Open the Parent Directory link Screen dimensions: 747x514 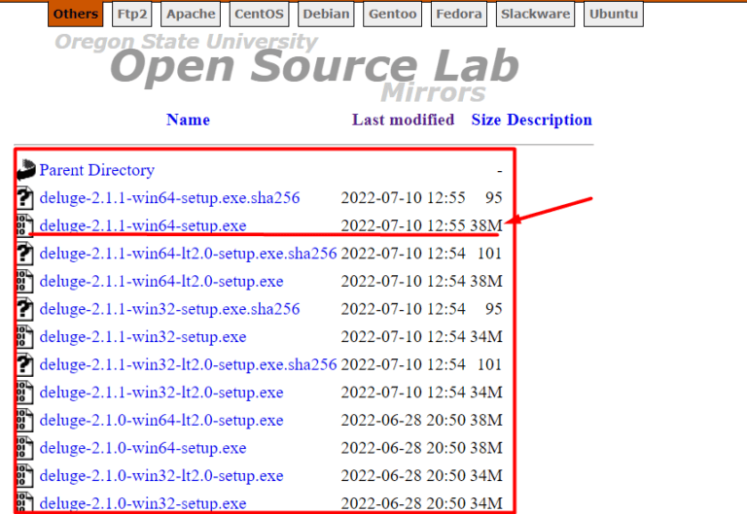tap(96, 170)
